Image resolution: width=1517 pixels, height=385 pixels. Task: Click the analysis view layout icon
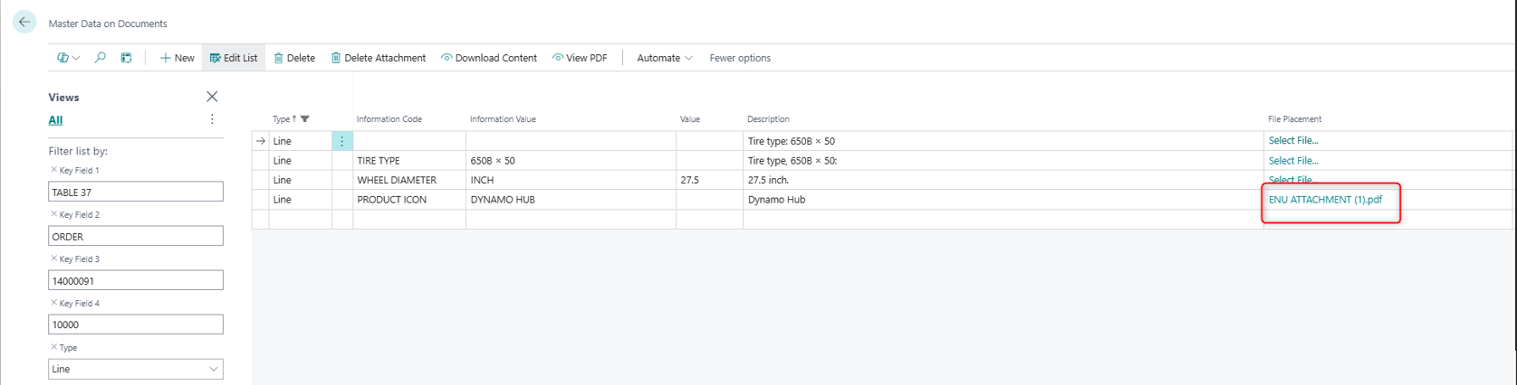pyautogui.click(x=126, y=58)
